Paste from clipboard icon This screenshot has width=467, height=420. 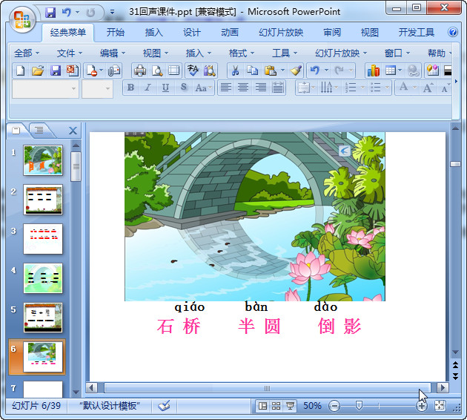(x=271, y=71)
